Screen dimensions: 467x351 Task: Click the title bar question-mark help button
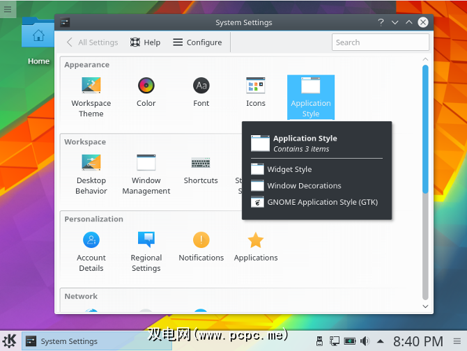click(381, 22)
